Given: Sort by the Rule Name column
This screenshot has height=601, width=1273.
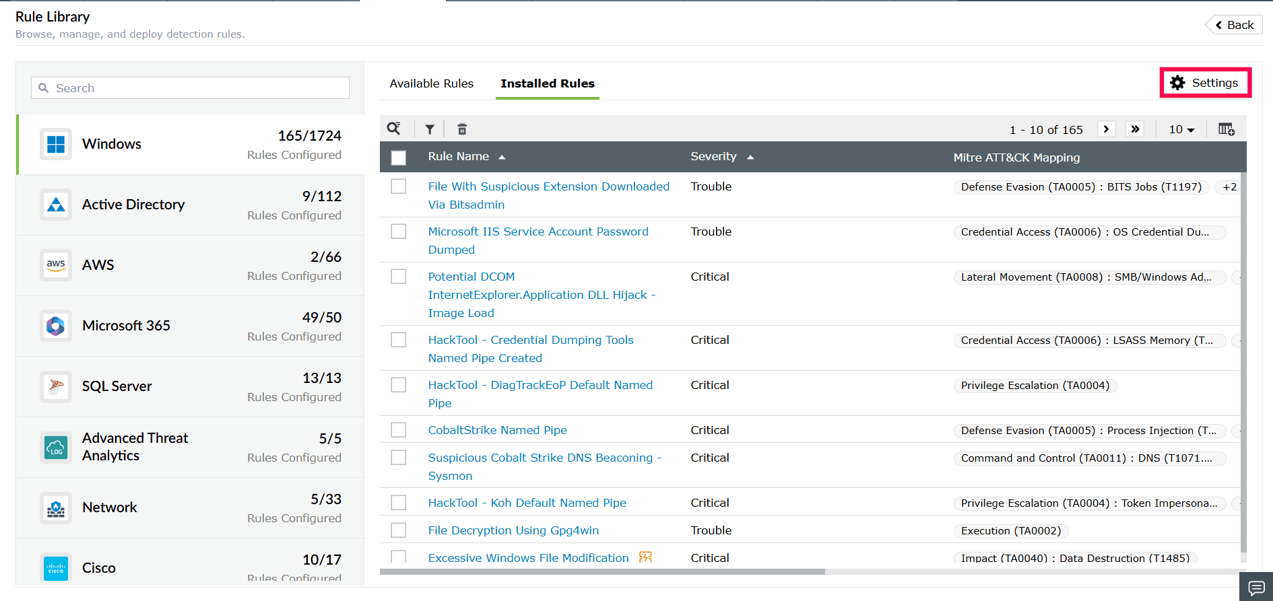Looking at the screenshot, I should pos(466,156).
